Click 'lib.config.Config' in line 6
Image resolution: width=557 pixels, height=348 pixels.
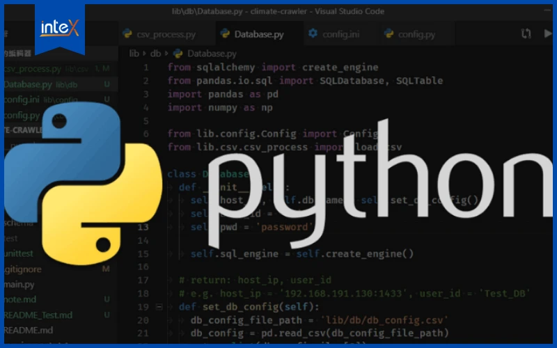pos(246,134)
